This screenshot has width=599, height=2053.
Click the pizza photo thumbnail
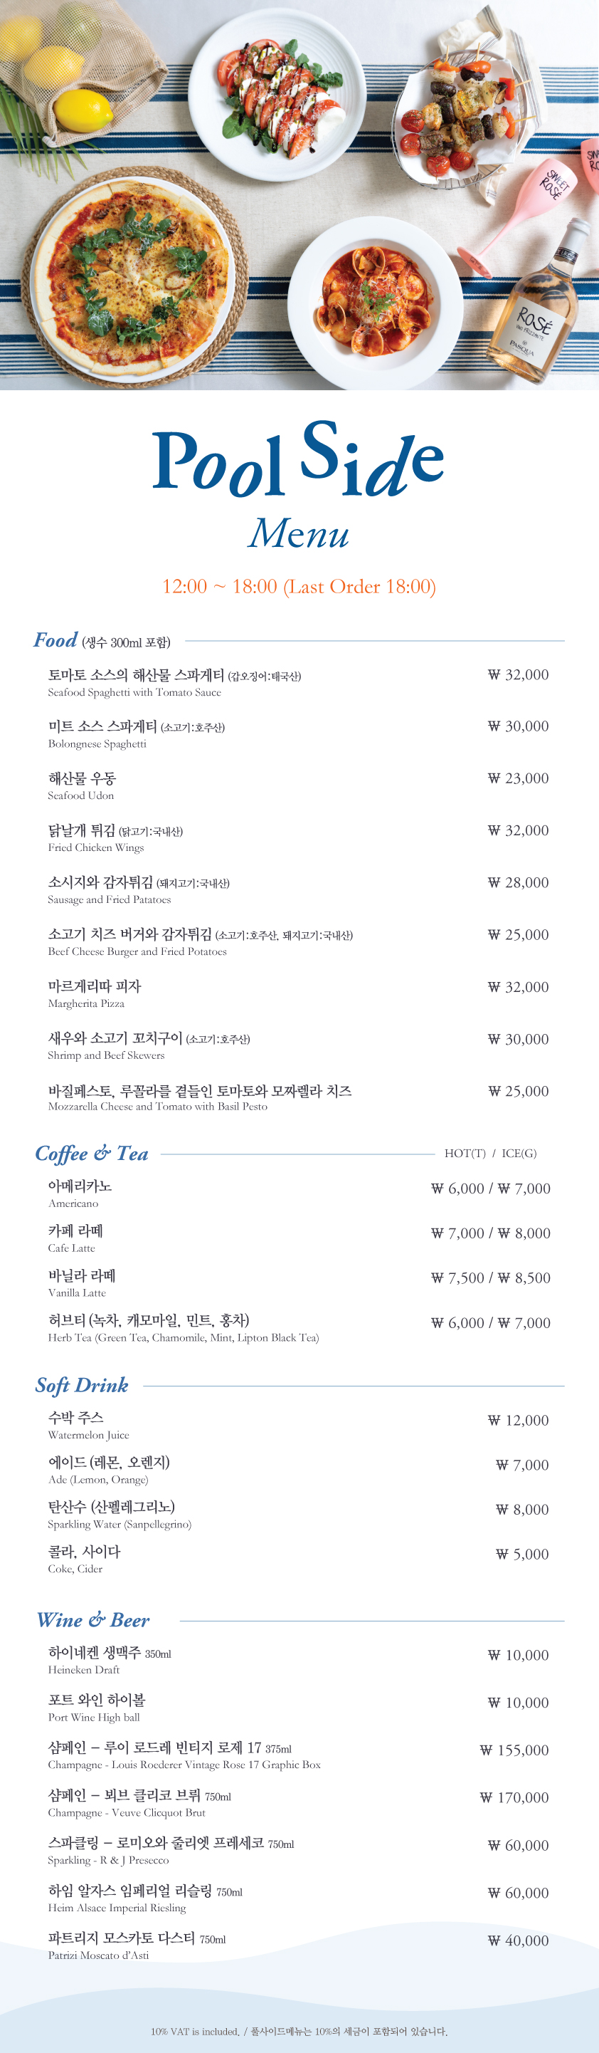point(130,273)
